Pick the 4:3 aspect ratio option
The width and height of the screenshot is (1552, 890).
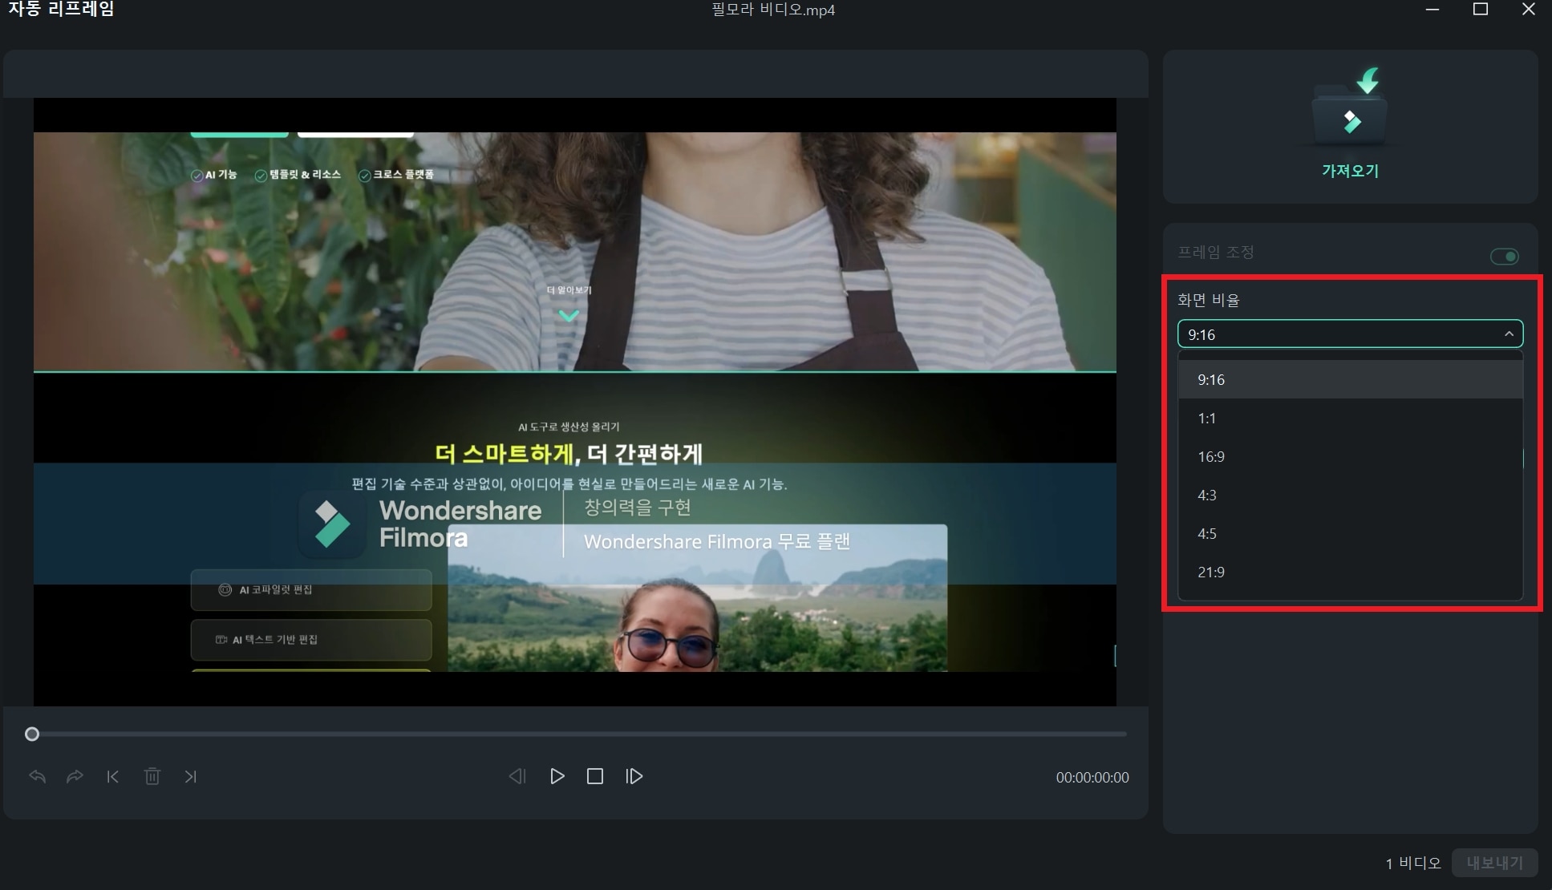[x=1351, y=496]
